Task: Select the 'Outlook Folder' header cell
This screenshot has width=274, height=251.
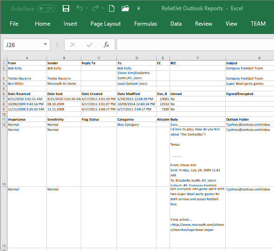Action: pyautogui.click(x=250, y=119)
